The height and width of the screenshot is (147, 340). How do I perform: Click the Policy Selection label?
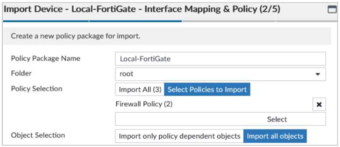[x=36, y=89]
